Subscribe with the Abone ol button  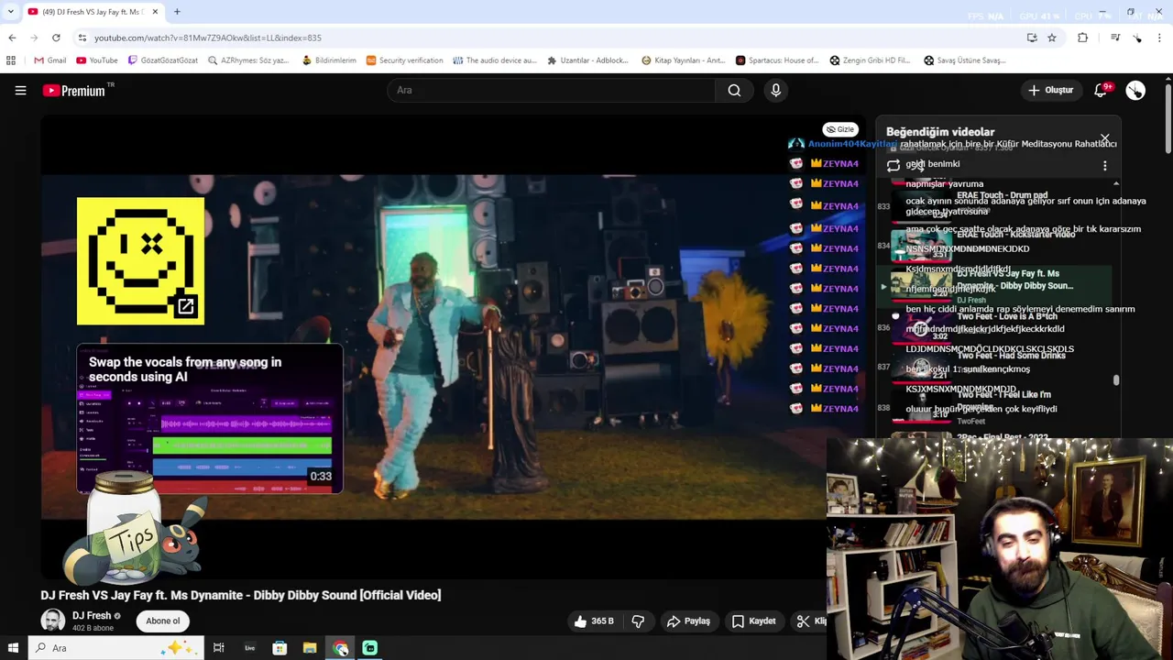click(x=163, y=621)
